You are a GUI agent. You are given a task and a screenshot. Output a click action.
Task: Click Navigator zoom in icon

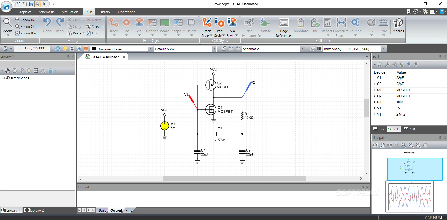pos(411,145)
